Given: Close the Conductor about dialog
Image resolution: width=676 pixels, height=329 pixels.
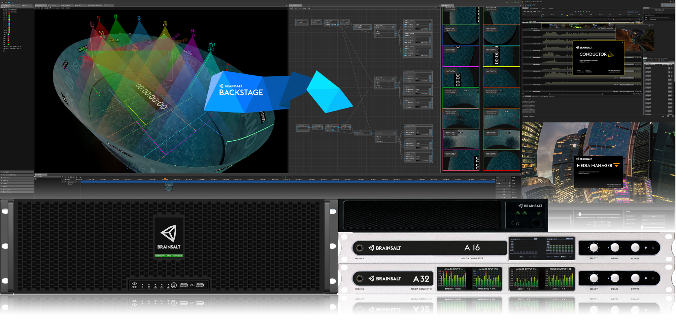Looking at the screenshot, I should [622, 42].
